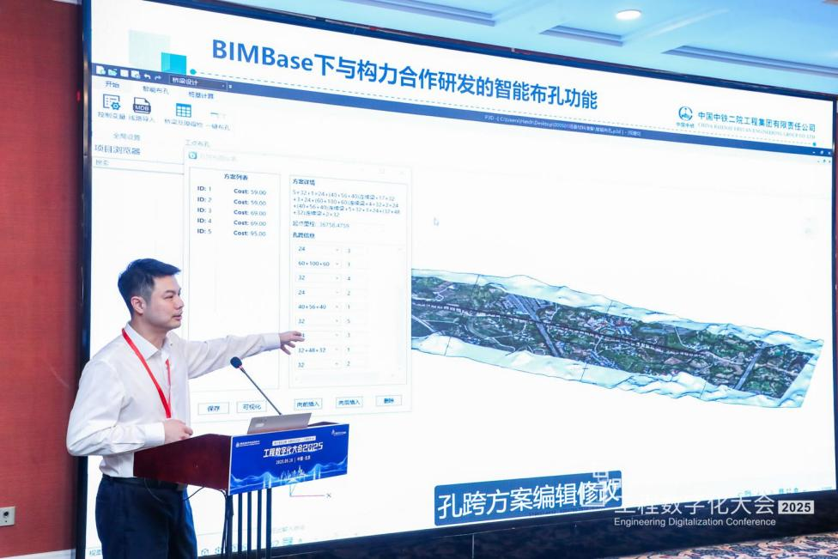The image size is (838, 559).
Task: Click the redo arrow in quick access bar
Action: tap(158, 78)
